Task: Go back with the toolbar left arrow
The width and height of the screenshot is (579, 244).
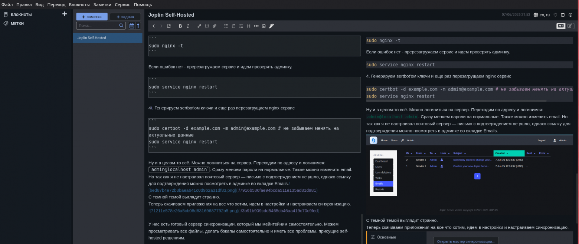Action: click(154, 26)
